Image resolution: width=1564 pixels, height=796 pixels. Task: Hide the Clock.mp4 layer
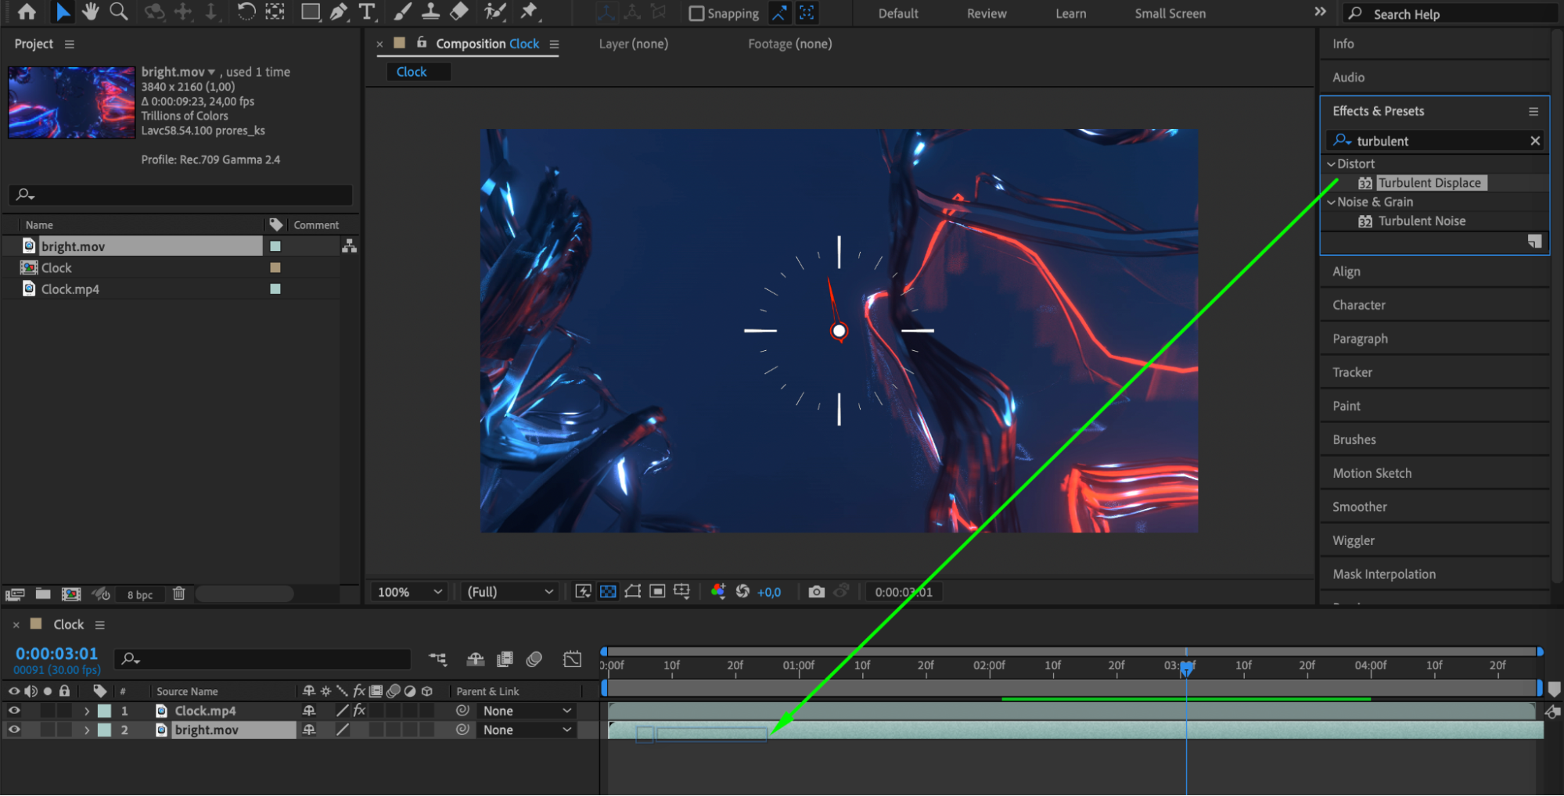(14, 711)
